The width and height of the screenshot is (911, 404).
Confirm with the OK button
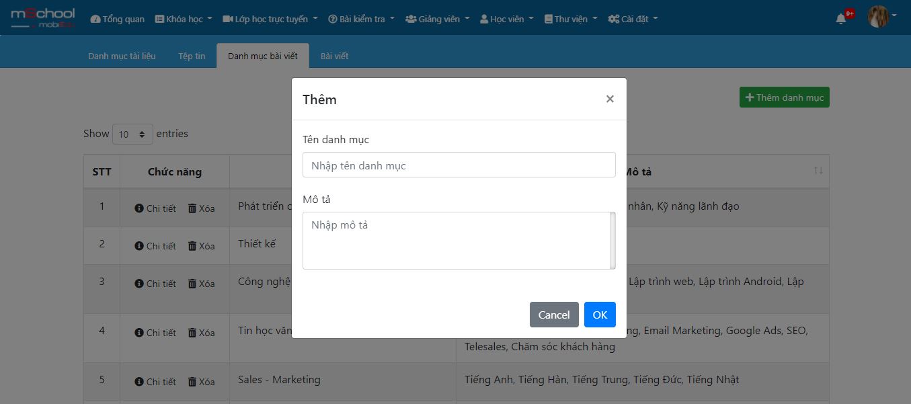point(600,315)
